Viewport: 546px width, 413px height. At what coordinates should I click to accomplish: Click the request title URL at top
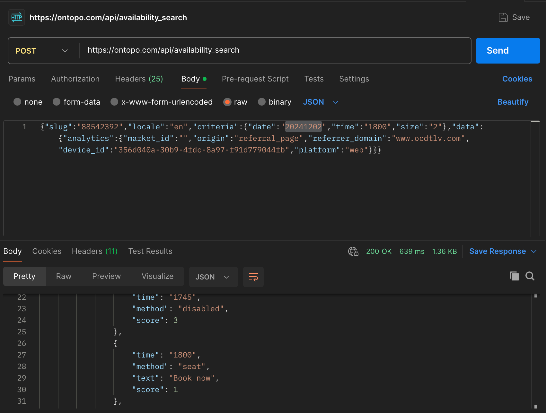pos(108,18)
